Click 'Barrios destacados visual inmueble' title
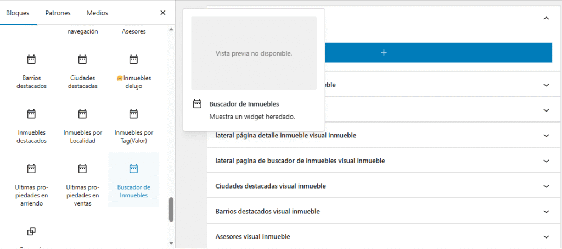The width and height of the screenshot is (562, 249). point(267,211)
